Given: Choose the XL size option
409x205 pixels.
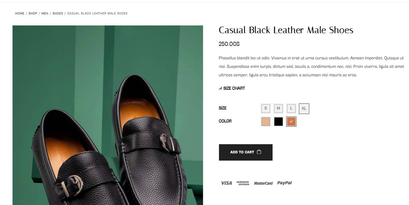Looking at the screenshot, I should point(304,109).
